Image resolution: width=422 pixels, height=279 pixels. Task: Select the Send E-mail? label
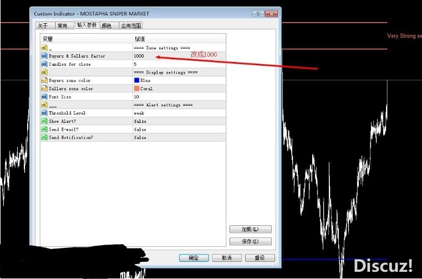click(64, 130)
